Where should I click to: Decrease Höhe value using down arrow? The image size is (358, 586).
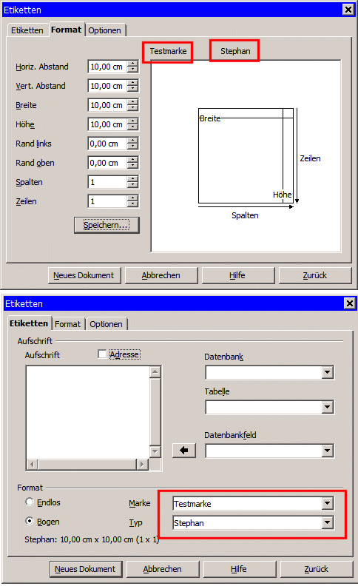point(132,127)
